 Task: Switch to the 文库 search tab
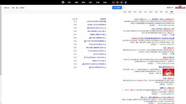(x=146, y=12)
